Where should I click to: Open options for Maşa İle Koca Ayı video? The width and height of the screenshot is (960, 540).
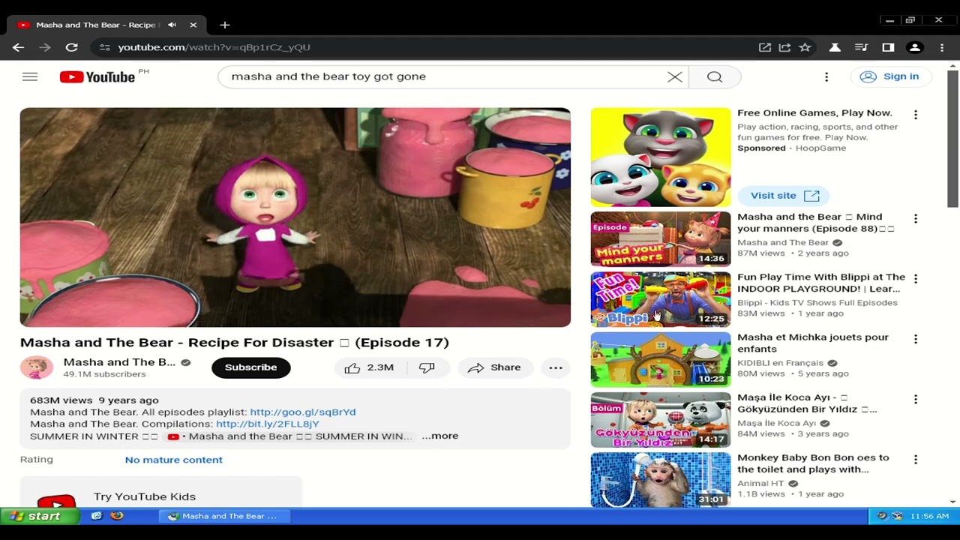click(x=916, y=400)
